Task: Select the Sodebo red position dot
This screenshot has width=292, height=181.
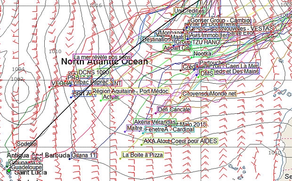Action: click(15, 148)
